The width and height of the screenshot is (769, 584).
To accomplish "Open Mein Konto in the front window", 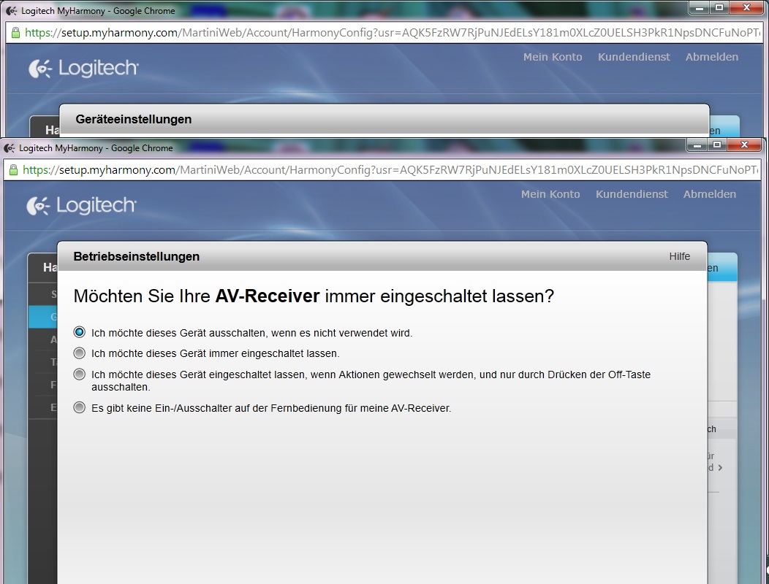I will (x=550, y=194).
